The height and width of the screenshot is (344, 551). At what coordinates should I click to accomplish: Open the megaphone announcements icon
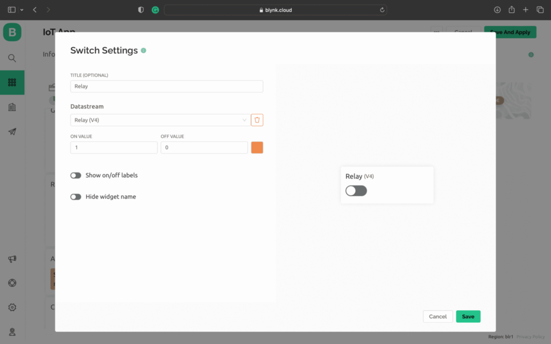coord(12,259)
